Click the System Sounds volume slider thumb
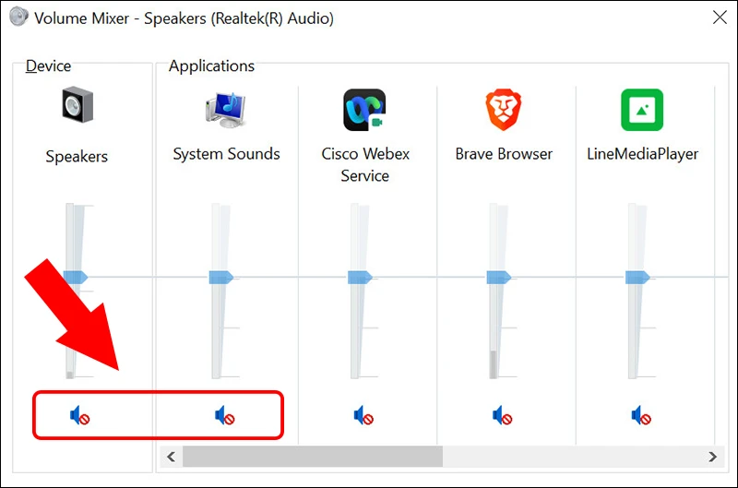The image size is (738, 488). tap(221, 277)
